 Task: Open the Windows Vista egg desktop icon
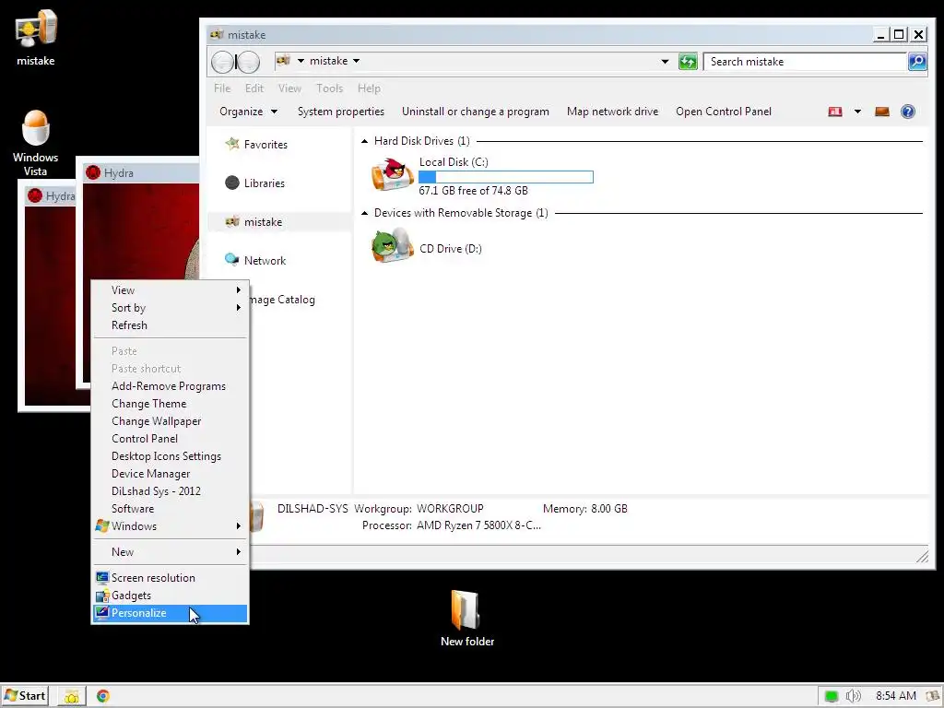(36, 143)
